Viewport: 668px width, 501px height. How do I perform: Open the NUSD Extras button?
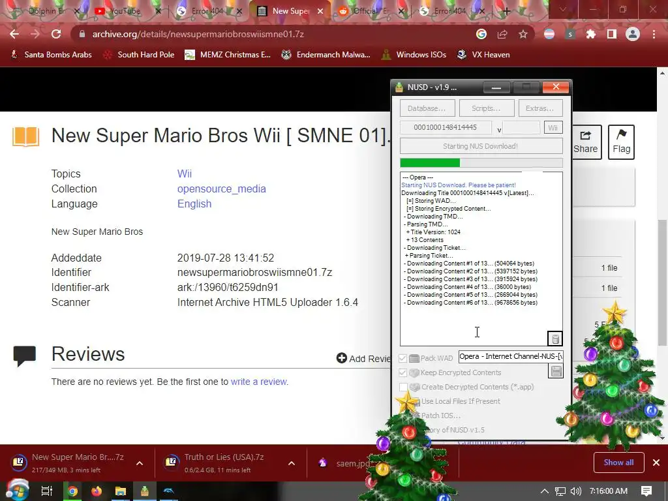[541, 108]
